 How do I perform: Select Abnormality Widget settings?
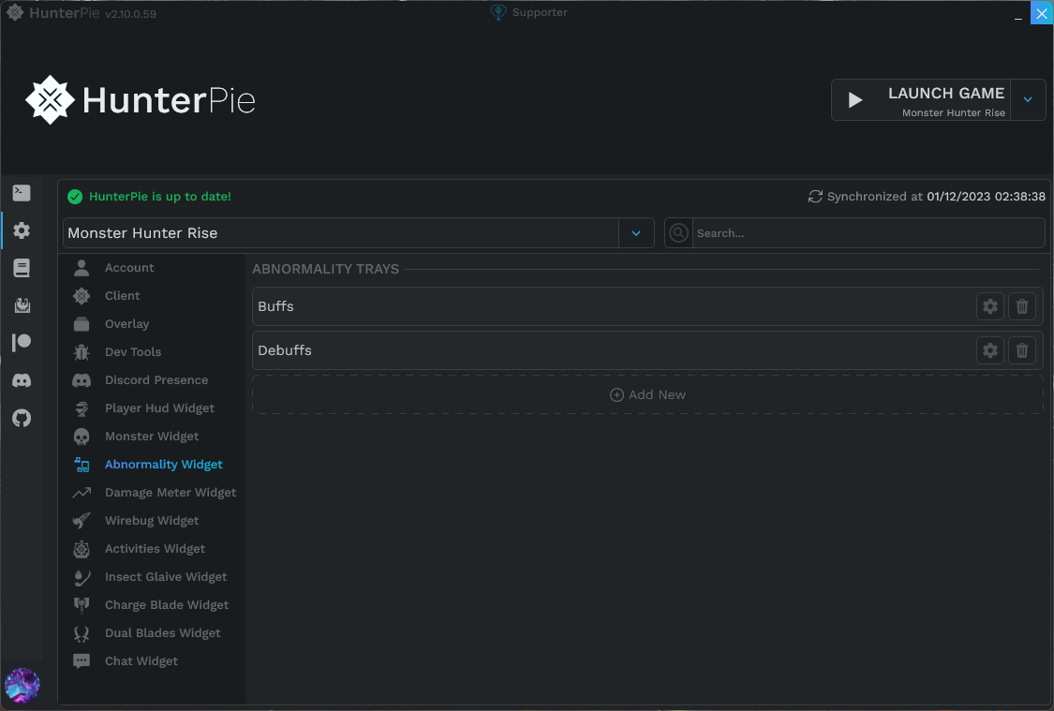click(163, 465)
